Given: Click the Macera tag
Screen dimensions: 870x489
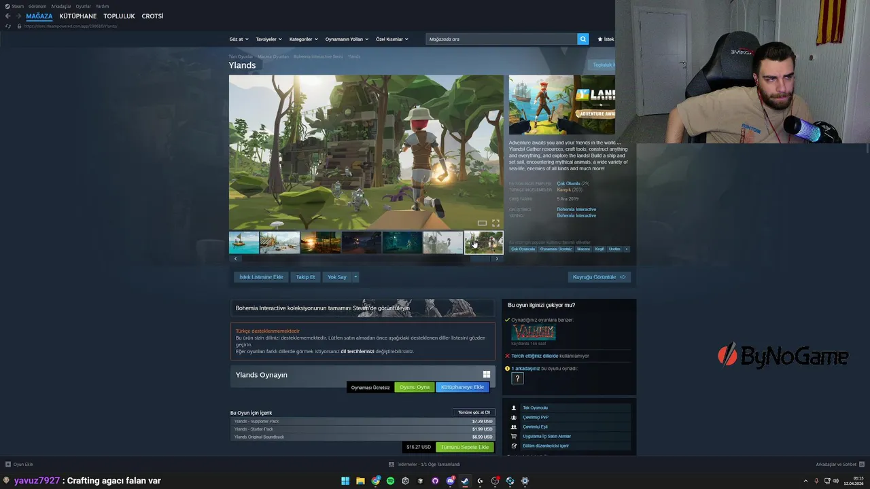Looking at the screenshot, I should pyautogui.click(x=583, y=249).
